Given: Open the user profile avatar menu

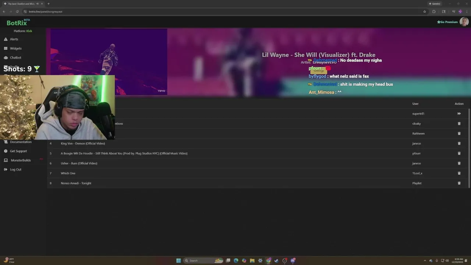Looking at the screenshot, I should (464, 22).
